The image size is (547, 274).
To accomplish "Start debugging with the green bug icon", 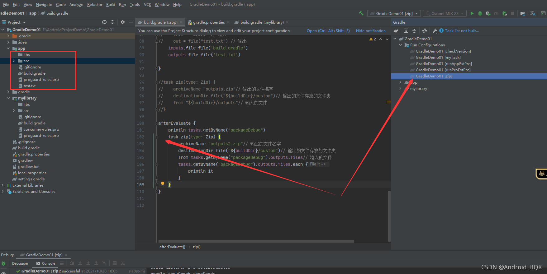I will (x=480, y=13).
